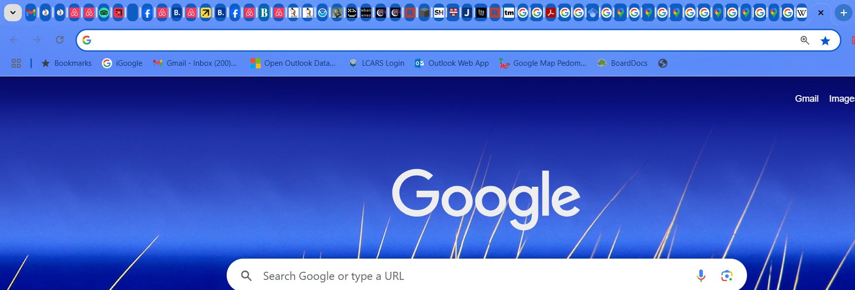
Task: Click the Search Google or type a URL box
Action: tap(487, 276)
